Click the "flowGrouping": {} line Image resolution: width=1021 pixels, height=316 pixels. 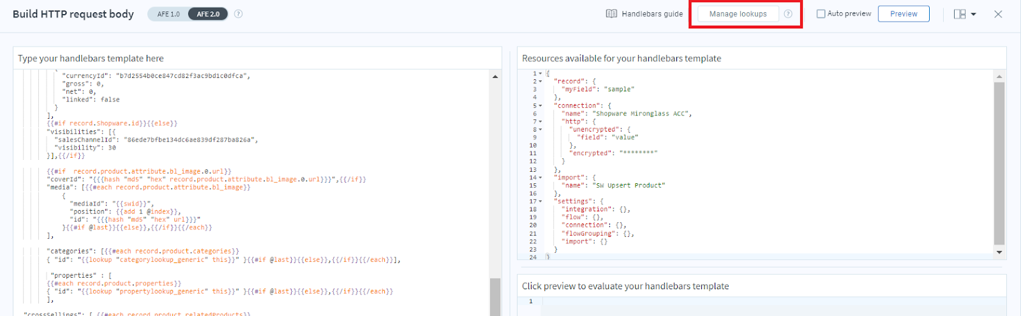pyautogui.click(x=598, y=234)
